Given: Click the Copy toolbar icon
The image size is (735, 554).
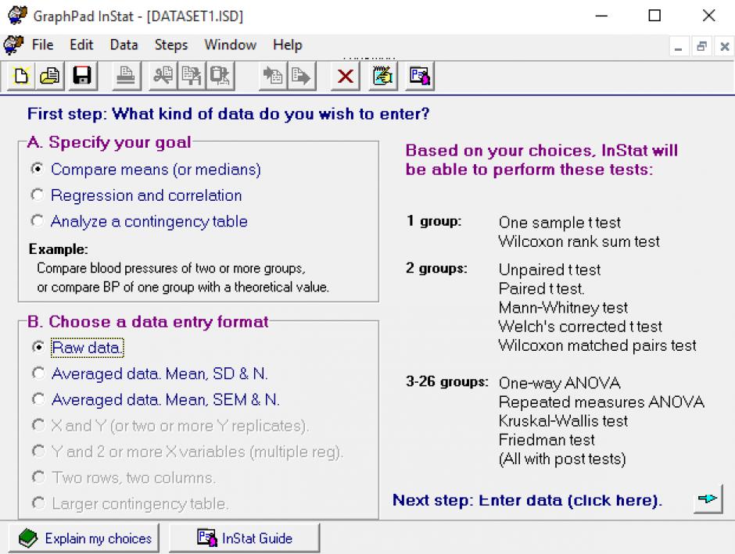Looking at the screenshot, I should click(x=192, y=75).
